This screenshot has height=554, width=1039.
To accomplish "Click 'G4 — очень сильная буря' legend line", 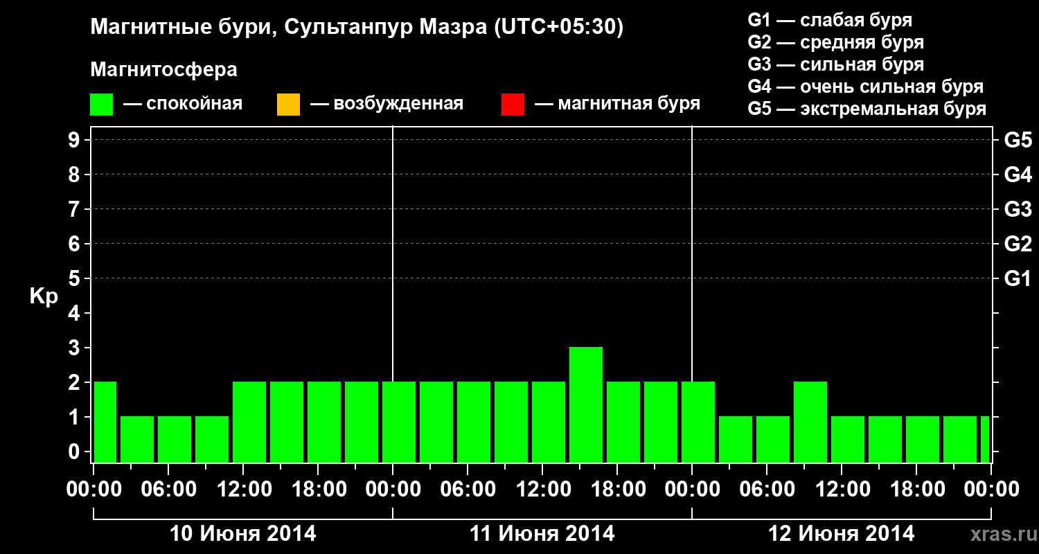I will [x=865, y=87].
